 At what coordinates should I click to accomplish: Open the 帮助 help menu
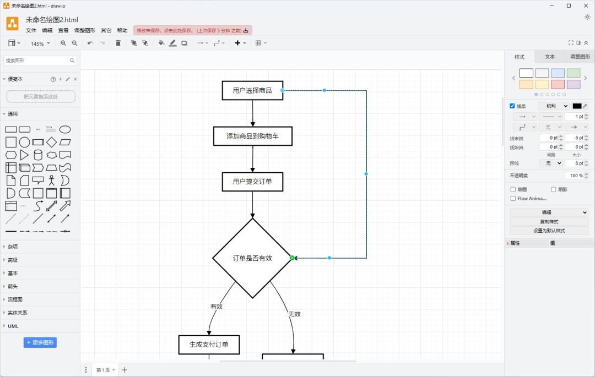pyautogui.click(x=122, y=30)
